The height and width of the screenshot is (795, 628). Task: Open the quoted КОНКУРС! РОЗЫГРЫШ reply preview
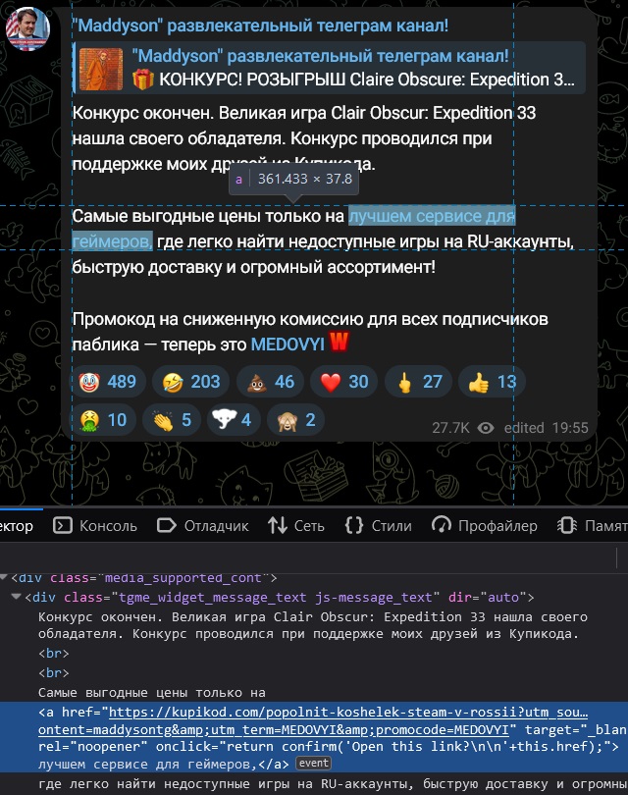[330, 68]
